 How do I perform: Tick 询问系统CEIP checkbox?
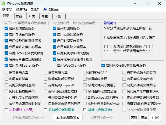(x=85, y=73)
